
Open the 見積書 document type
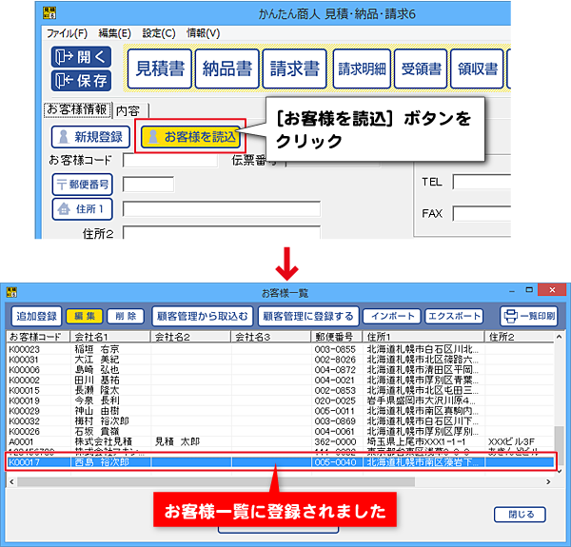pyautogui.click(x=160, y=68)
